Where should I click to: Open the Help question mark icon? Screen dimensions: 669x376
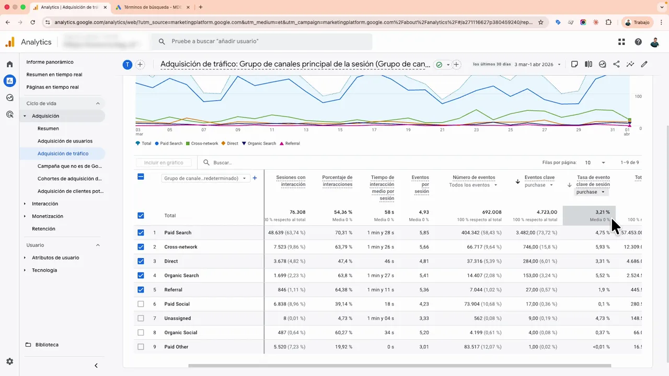tap(638, 42)
